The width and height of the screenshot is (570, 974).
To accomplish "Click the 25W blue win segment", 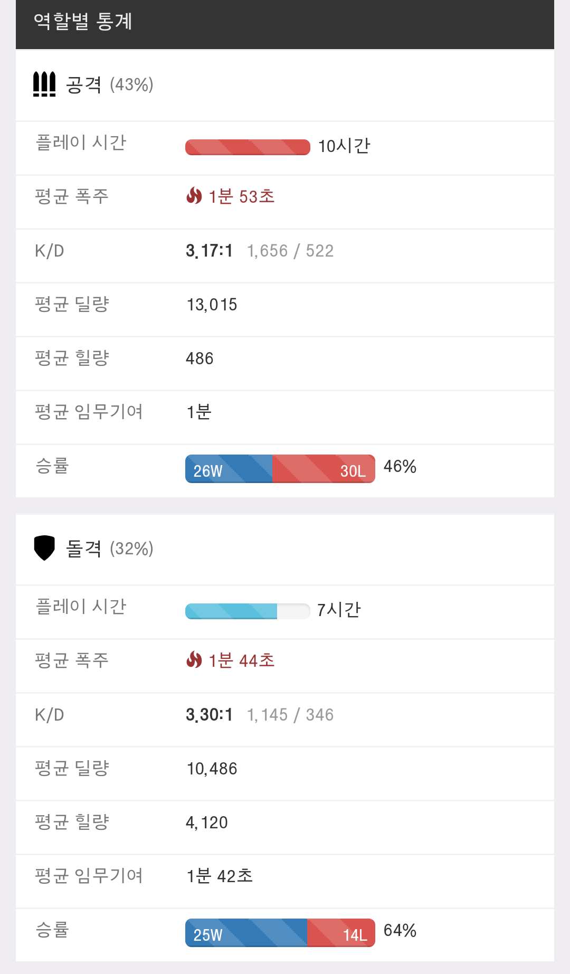I will [x=246, y=933].
